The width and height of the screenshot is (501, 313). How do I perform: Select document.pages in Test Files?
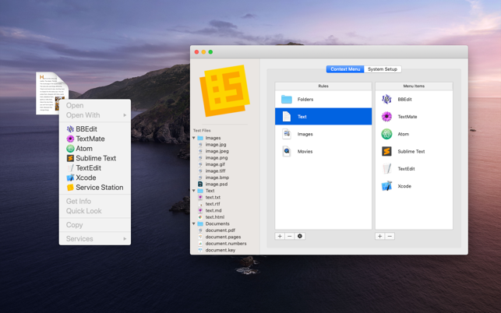coord(223,237)
